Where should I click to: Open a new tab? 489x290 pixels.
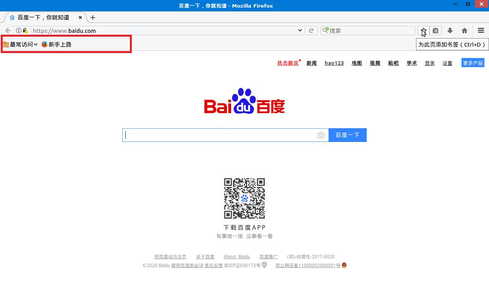point(93,18)
